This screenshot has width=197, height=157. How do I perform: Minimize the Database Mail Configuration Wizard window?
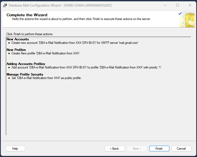click(x=165, y=5)
